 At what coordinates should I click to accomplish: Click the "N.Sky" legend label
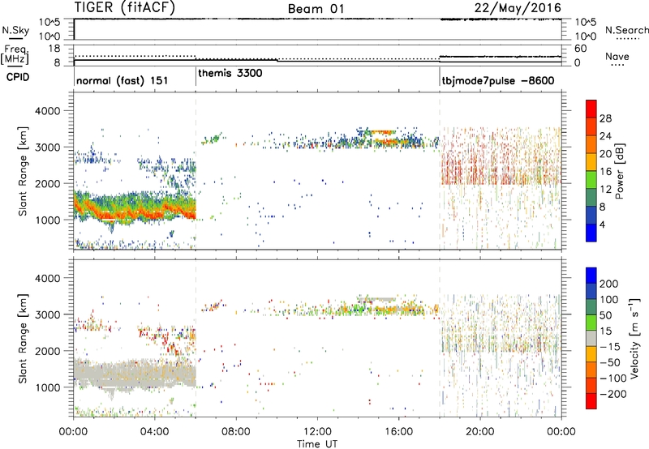(x=15, y=30)
